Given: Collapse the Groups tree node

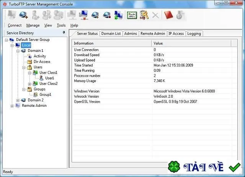Looking at the screenshot, I should click(x=24, y=89).
